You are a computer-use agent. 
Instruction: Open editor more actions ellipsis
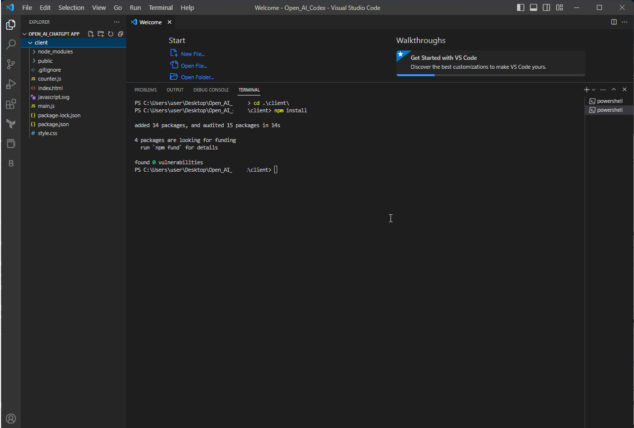tap(625, 22)
